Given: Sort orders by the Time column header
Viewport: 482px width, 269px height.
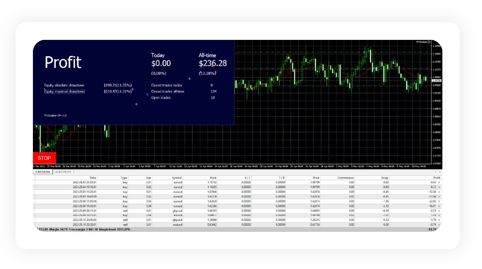Looking at the screenshot, I should tap(90, 177).
